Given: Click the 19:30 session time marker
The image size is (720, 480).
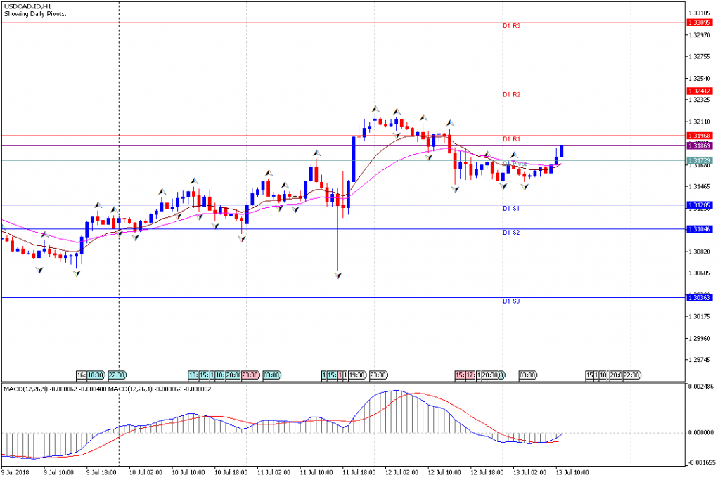Looking at the screenshot, I should pos(357,375).
